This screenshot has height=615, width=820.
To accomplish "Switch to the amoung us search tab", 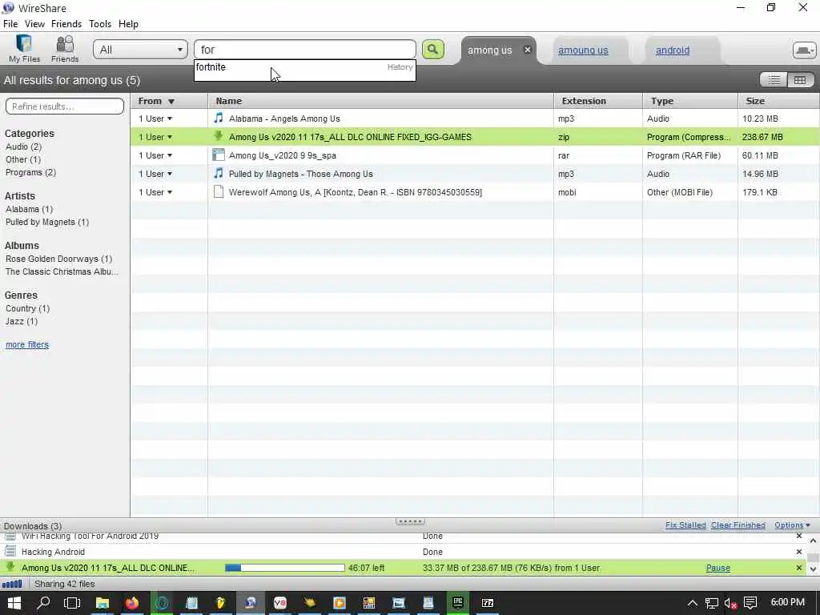I will (583, 50).
